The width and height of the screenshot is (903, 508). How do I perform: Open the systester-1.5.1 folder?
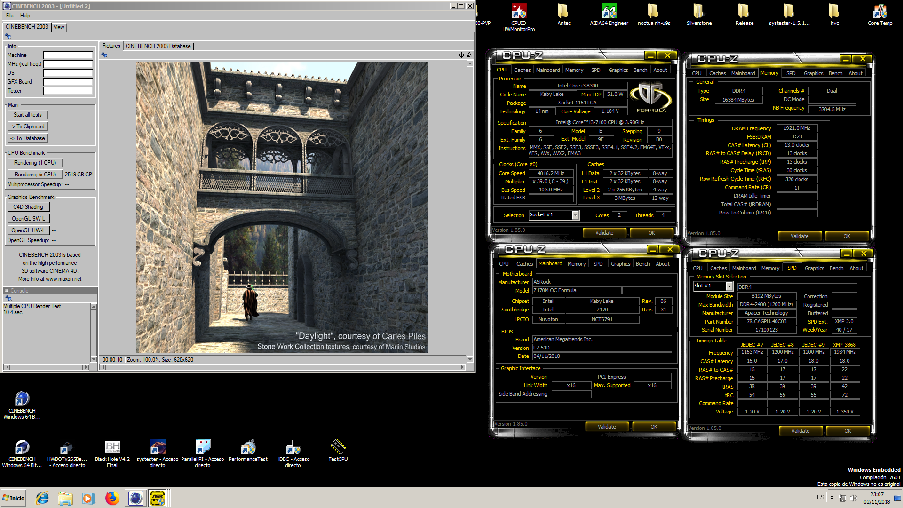[x=789, y=15]
